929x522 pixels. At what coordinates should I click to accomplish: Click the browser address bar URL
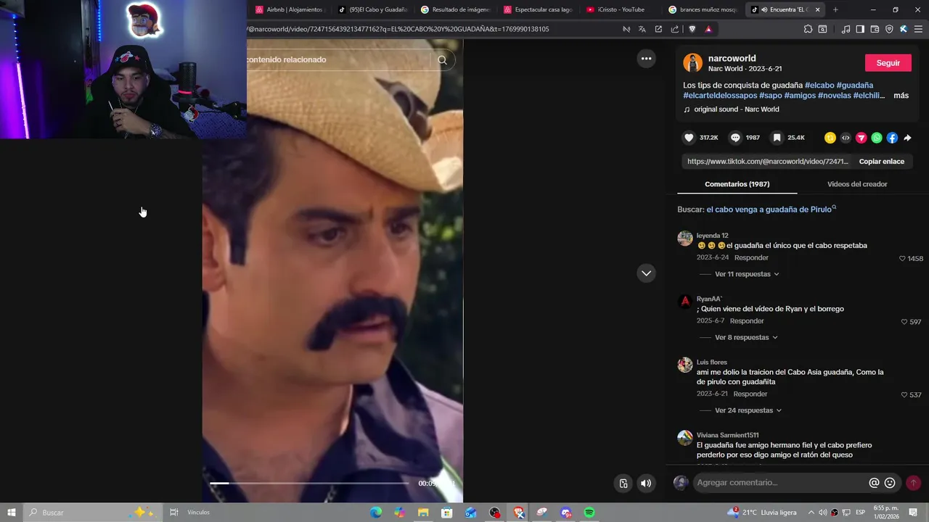(x=398, y=29)
